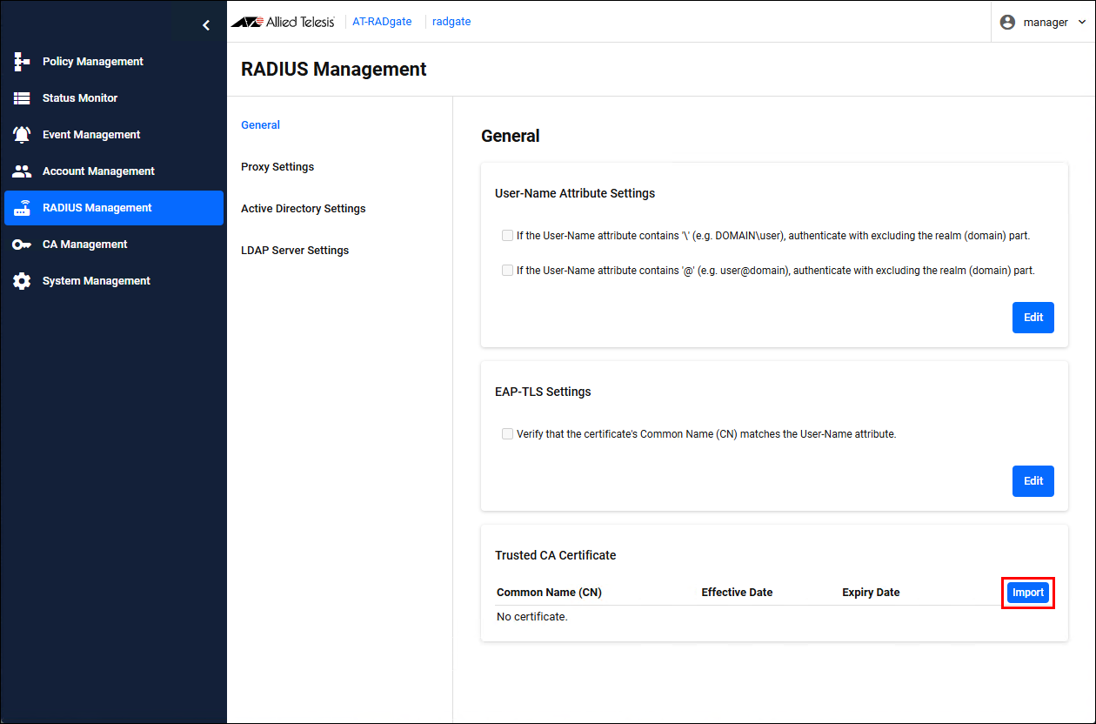Click the radgate hostname link
The image size is (1096, 724).
pyautogui.click(x=451, y=22)
